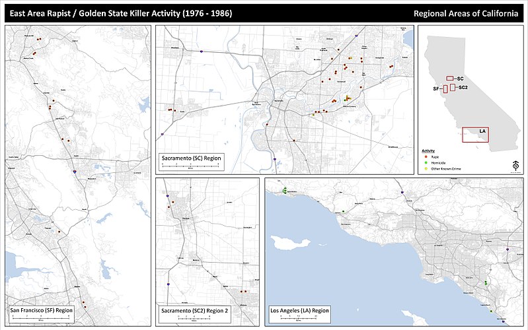Click the interstate shield in San Francisco map
The width and height of the screenshot is (528, 330).
76,170
